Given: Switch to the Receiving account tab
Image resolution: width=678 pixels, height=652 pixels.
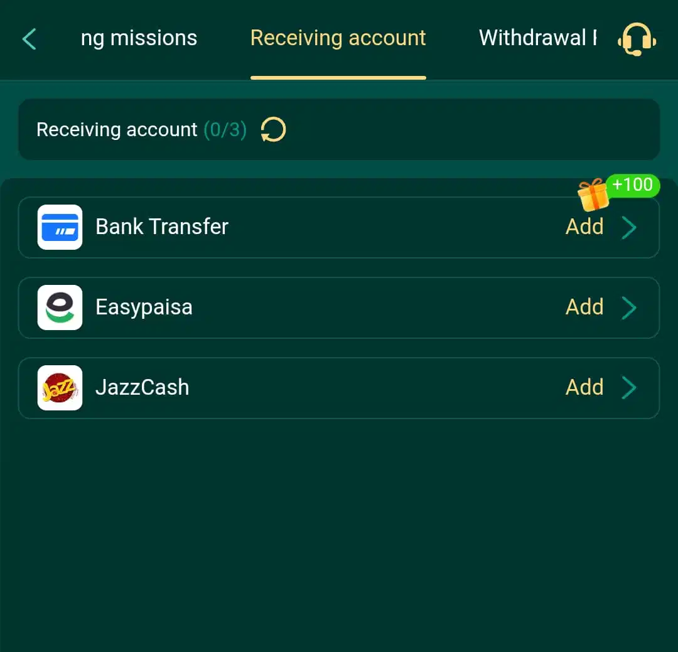Looking at the screenshot, I should point(338,38).
